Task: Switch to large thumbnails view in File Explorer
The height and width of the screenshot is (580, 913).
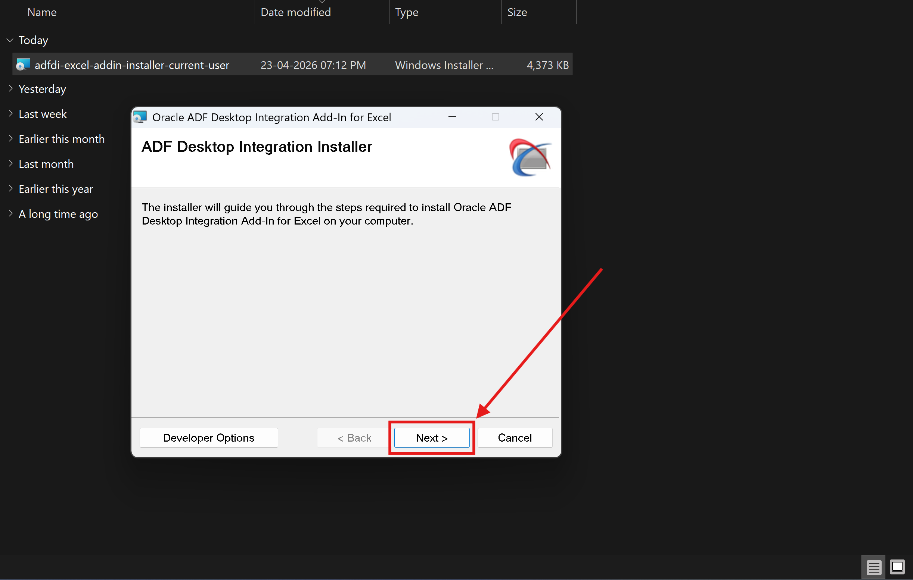Action: pos(897,567)
